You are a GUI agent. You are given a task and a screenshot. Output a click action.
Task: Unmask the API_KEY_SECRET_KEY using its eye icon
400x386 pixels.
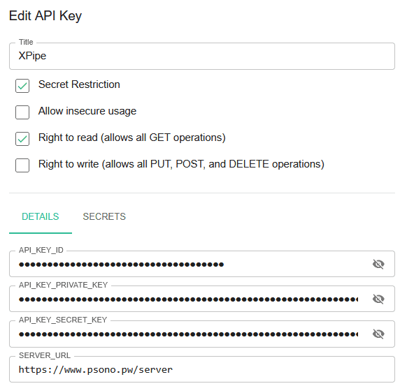click(378, 334)
